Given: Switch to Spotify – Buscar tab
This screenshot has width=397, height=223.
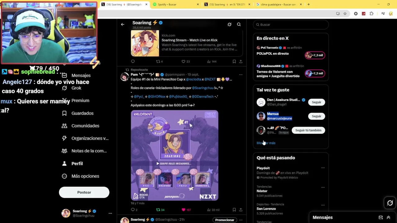Looking at the screenshot, I should click(x=176, y=4).
